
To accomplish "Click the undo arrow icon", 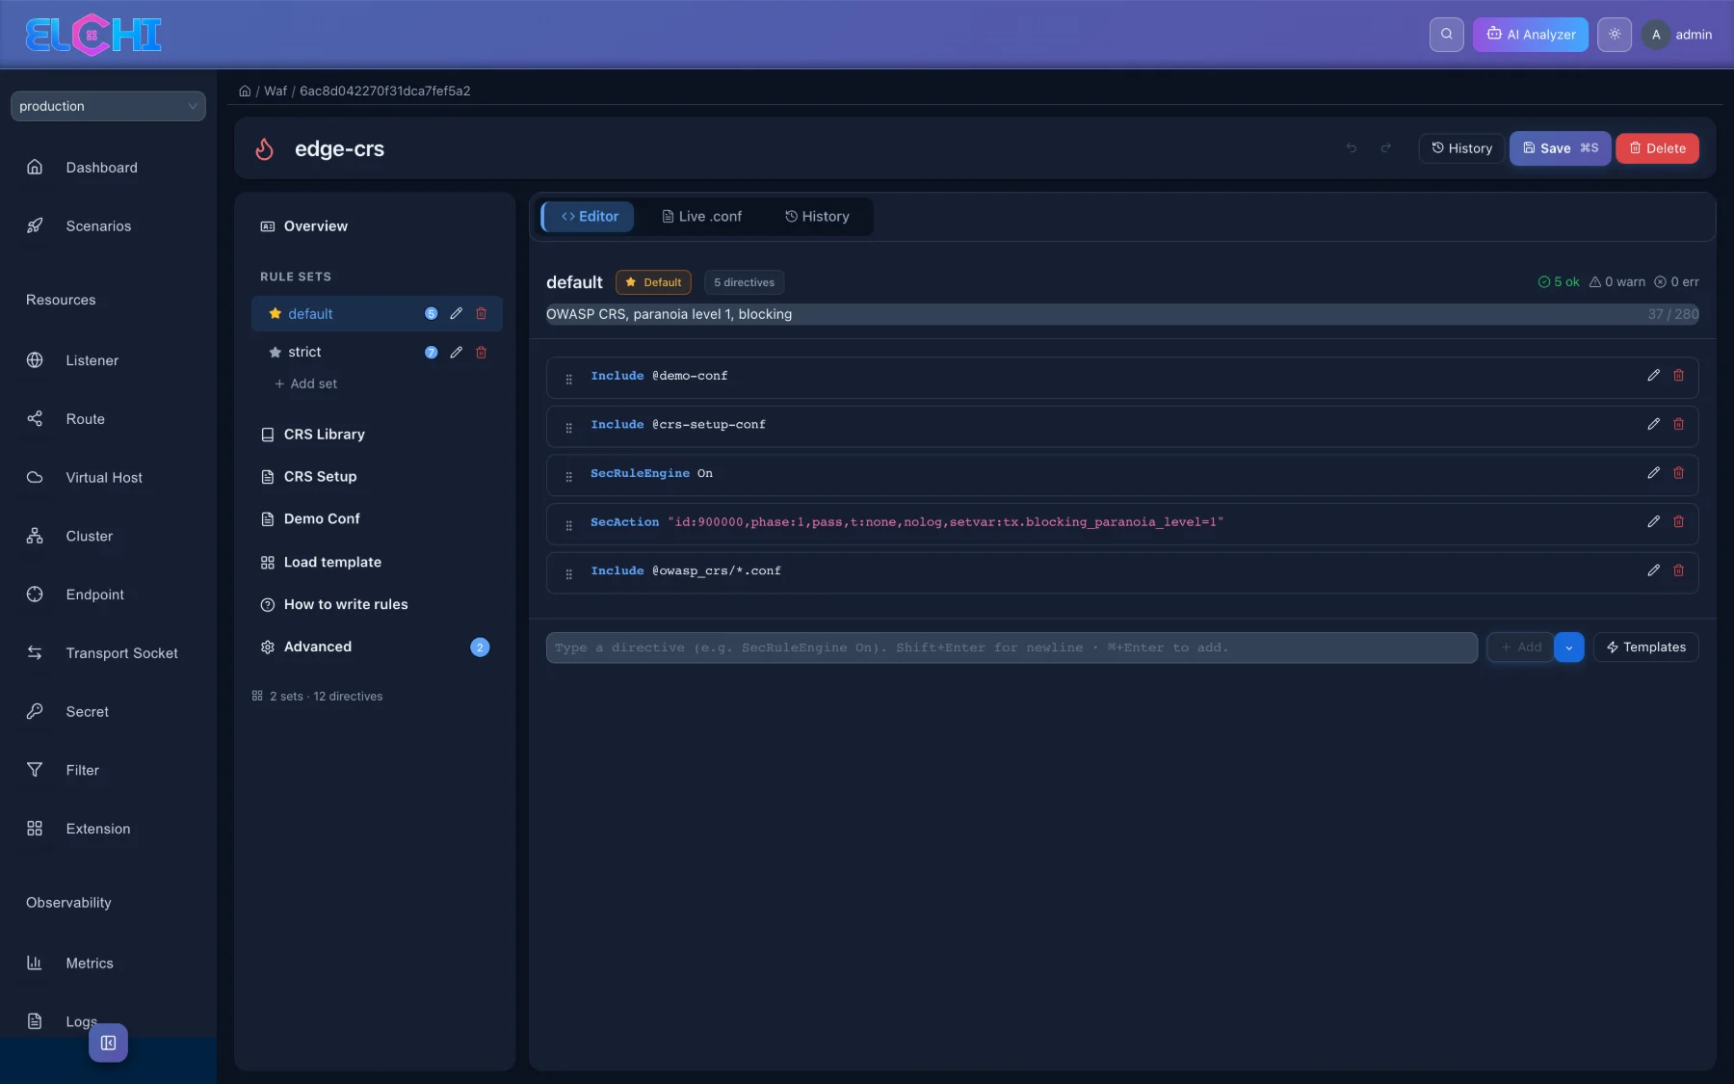I will click(1352, 148).
